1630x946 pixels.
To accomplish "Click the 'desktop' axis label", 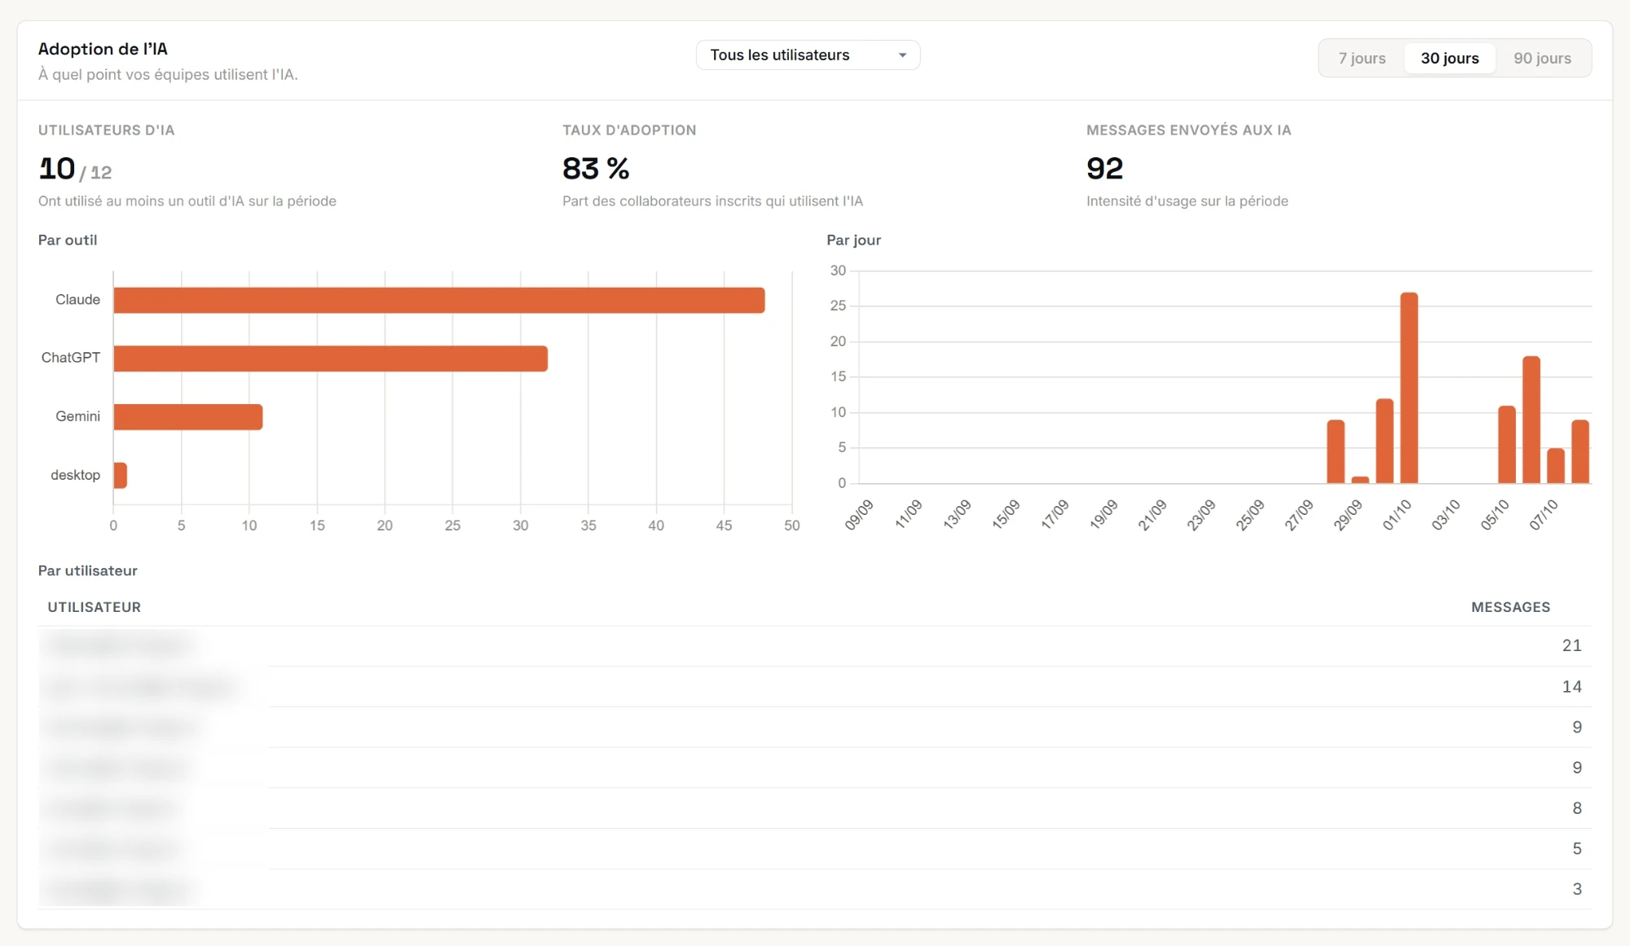I will coord(75,475).
